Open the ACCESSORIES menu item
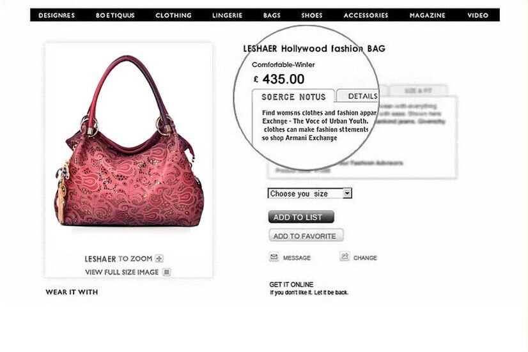Viewport: 528px width, 352px height. [x=366, y=15]
